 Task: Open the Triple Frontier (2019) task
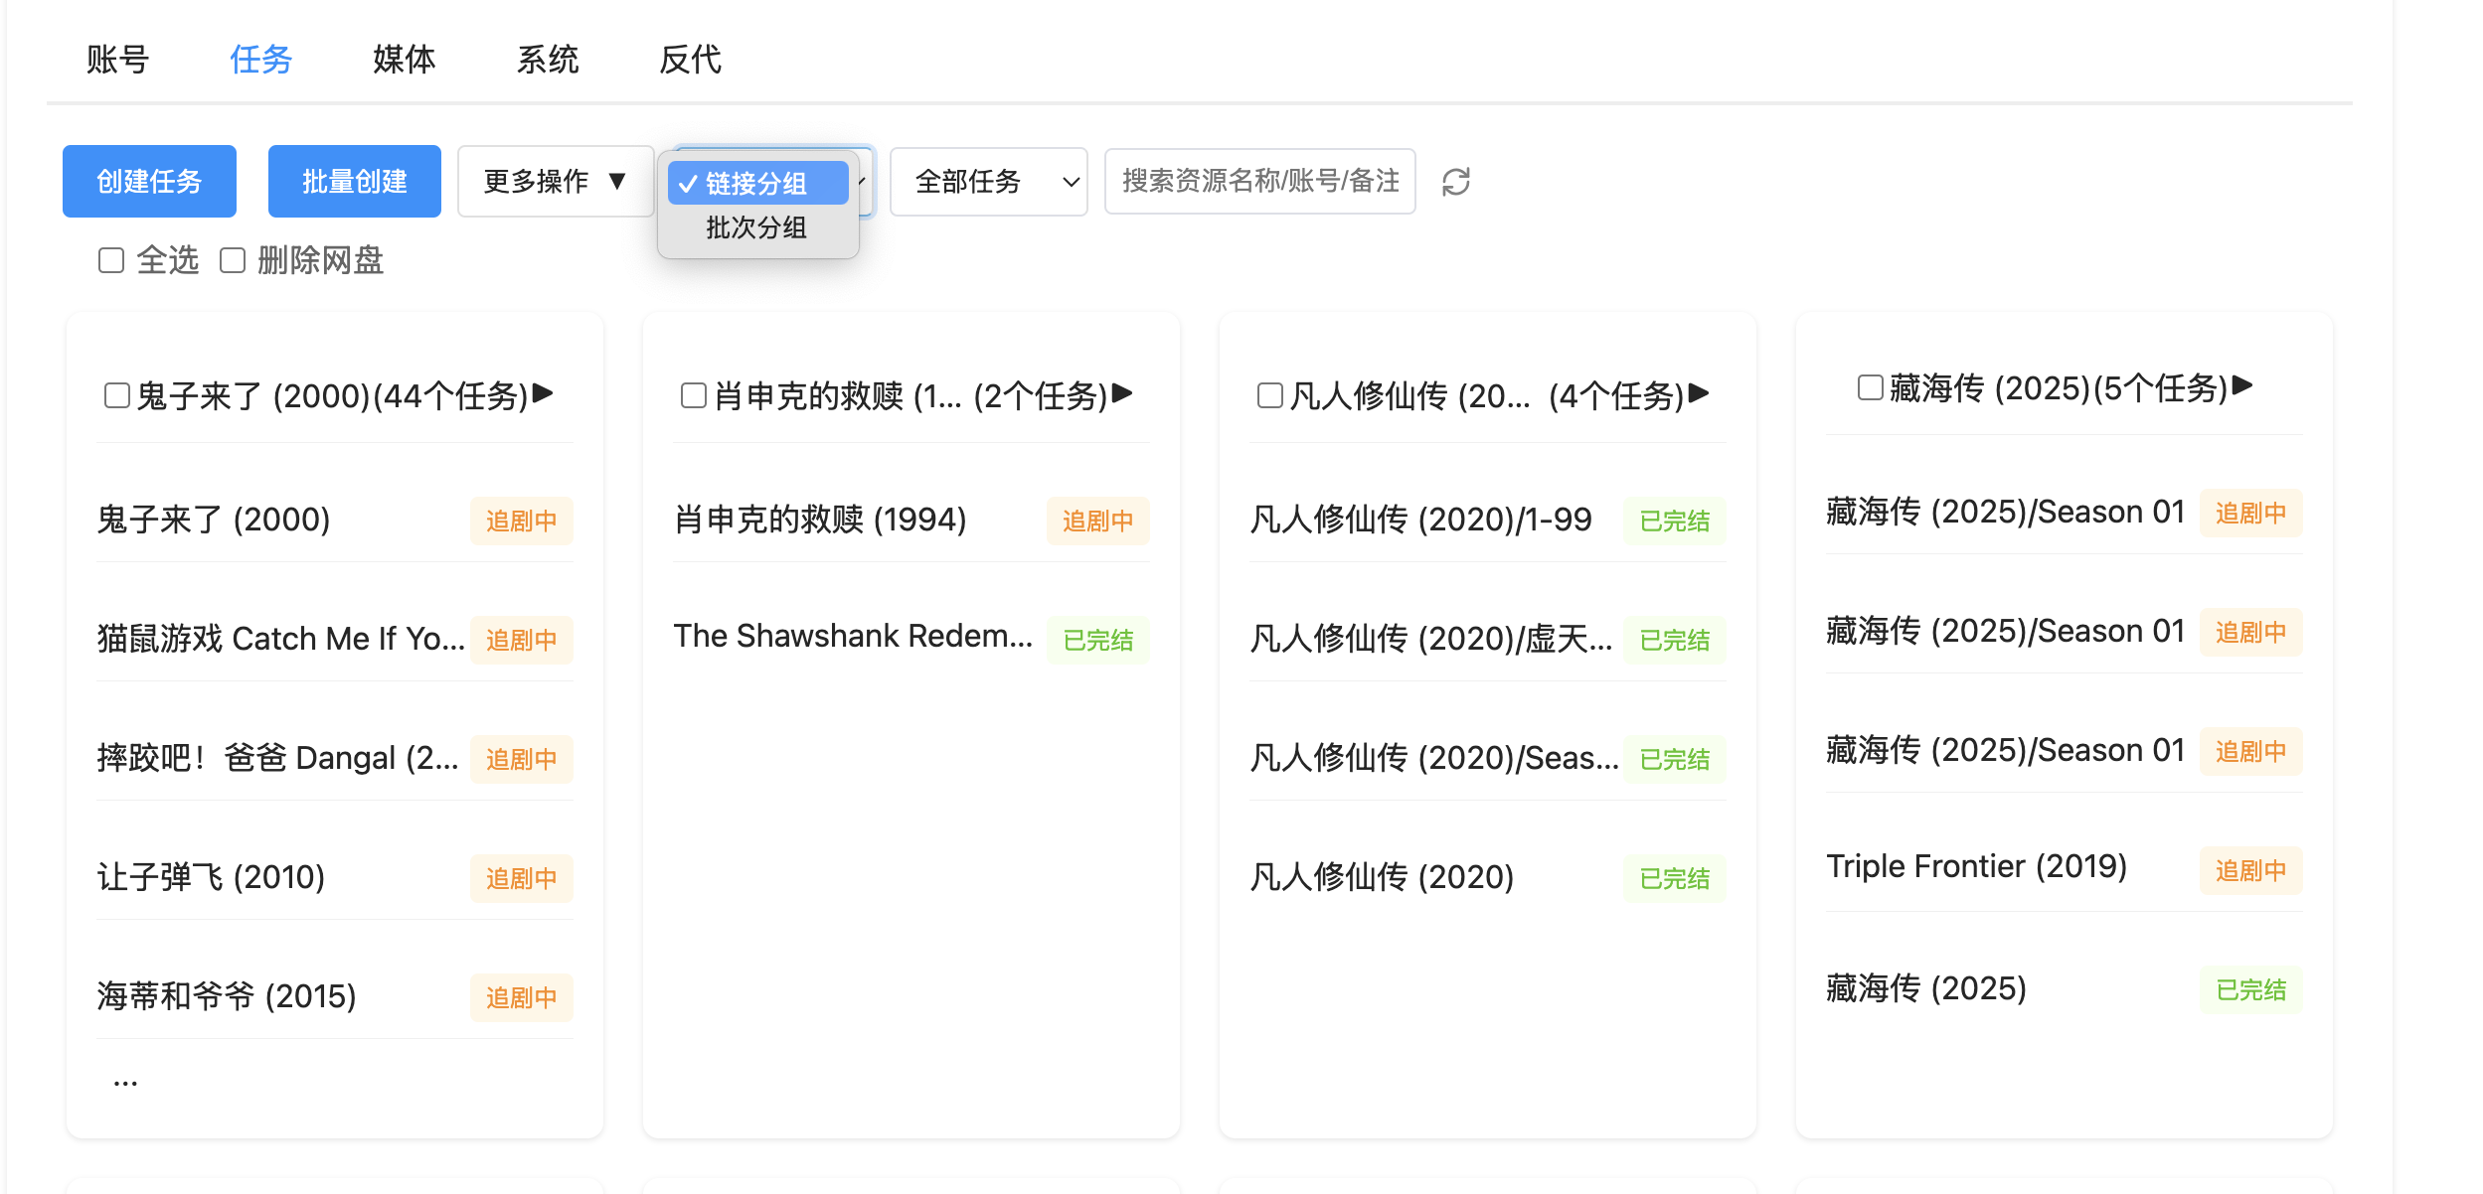pyautogui.click(x=1976, y=866)
